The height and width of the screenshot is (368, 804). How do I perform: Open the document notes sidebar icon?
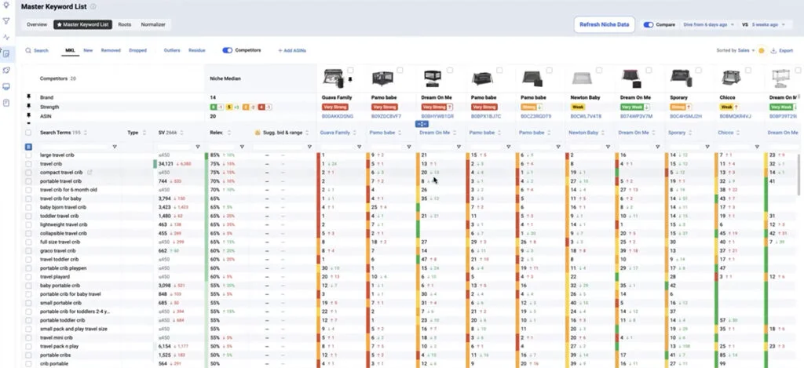click(x=6, y=103)
